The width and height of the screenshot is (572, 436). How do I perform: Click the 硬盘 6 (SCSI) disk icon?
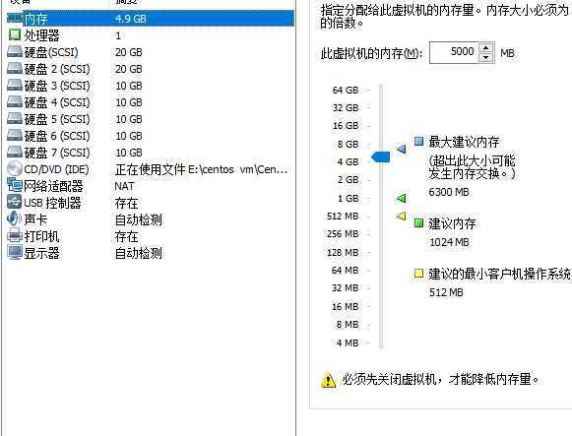coord(15,136)
